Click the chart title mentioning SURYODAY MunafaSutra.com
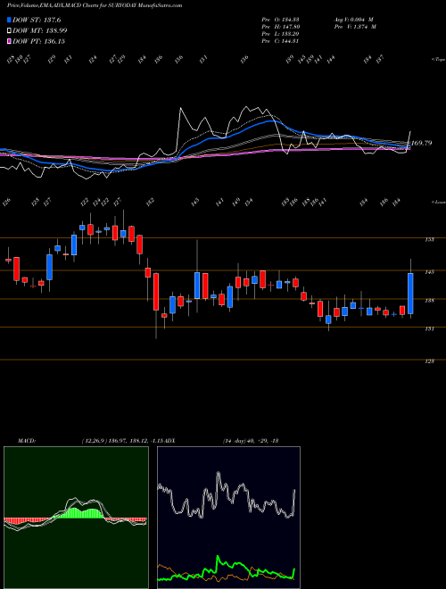This screenshot has width=446, height=589. [x=95, y=5]
